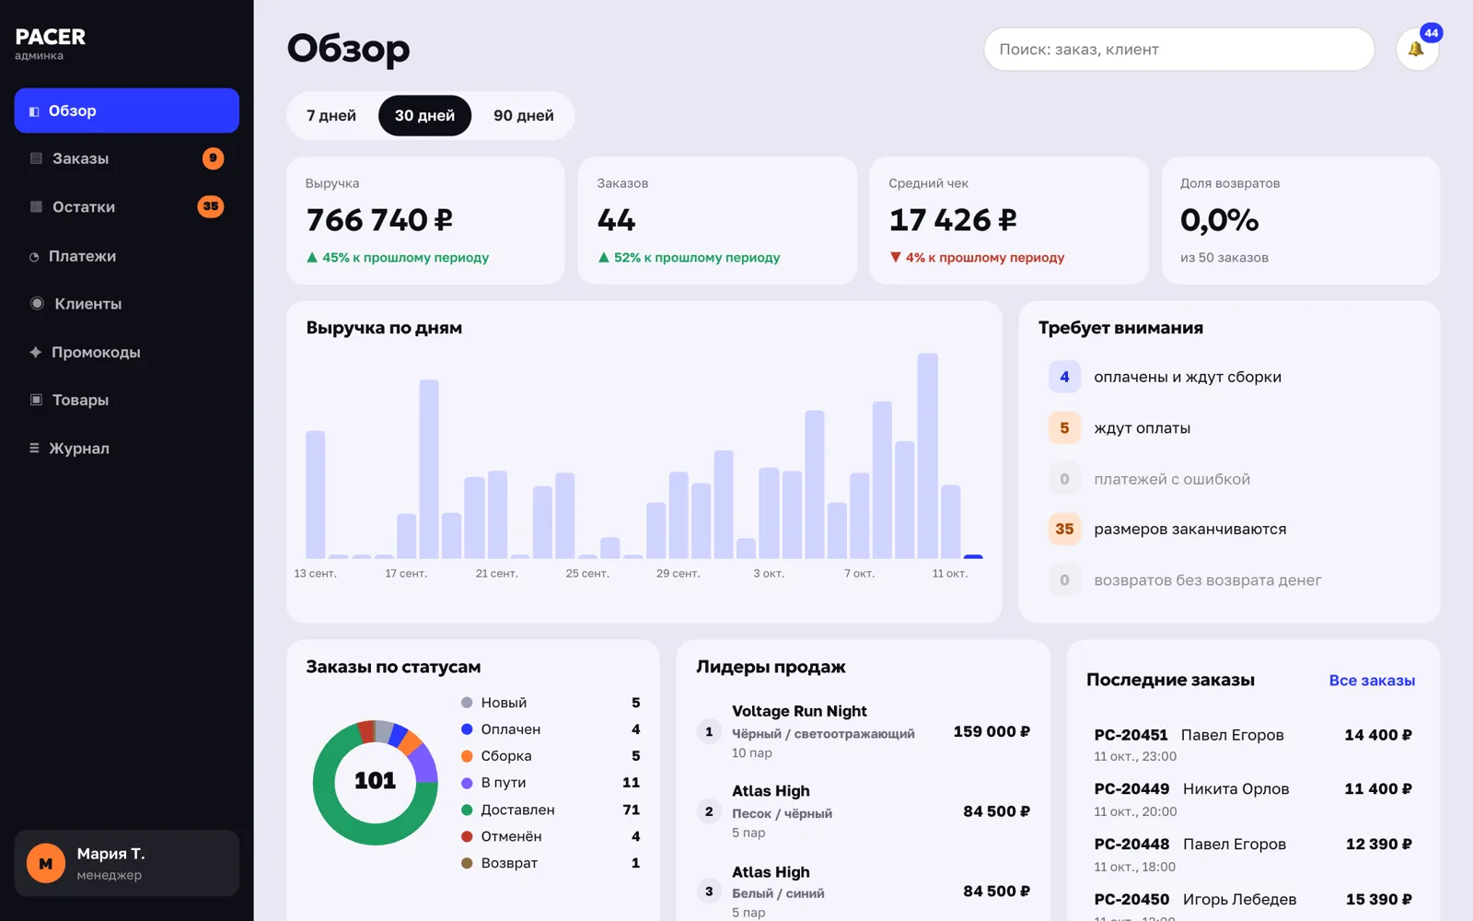
Task: Click the orange 9 badge on Заказы
Action: [x=213, y=158]
